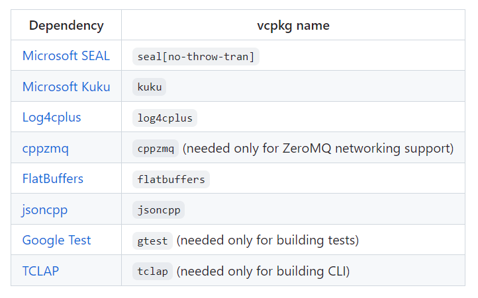This screenshot has height=298, width=478.
Task: Click the "needed only for building tests" text
Action: (x=267, y=241)
